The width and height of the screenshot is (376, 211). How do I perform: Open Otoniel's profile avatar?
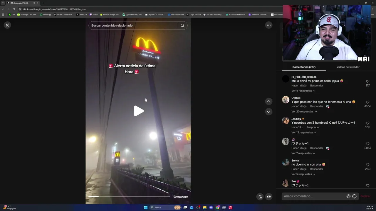coord(286,100)
